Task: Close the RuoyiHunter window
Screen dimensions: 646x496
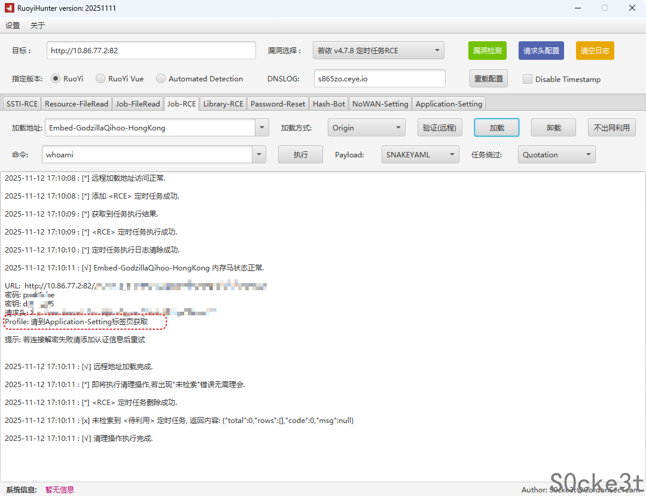Action: coord(632,8)
